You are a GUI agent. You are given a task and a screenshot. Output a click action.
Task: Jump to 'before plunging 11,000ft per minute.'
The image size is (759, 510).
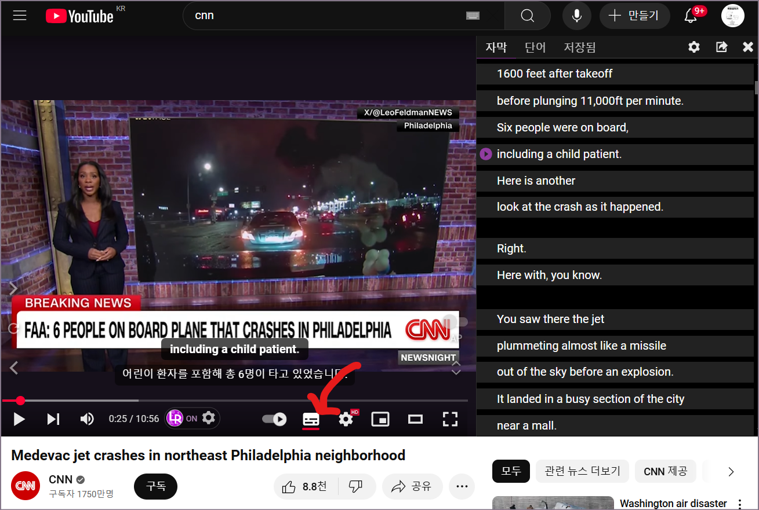point(615,101)
